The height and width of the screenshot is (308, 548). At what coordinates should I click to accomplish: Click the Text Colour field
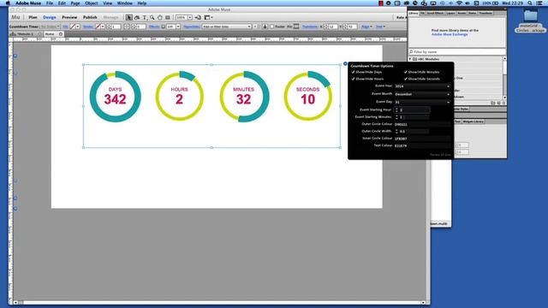(422, 145)
